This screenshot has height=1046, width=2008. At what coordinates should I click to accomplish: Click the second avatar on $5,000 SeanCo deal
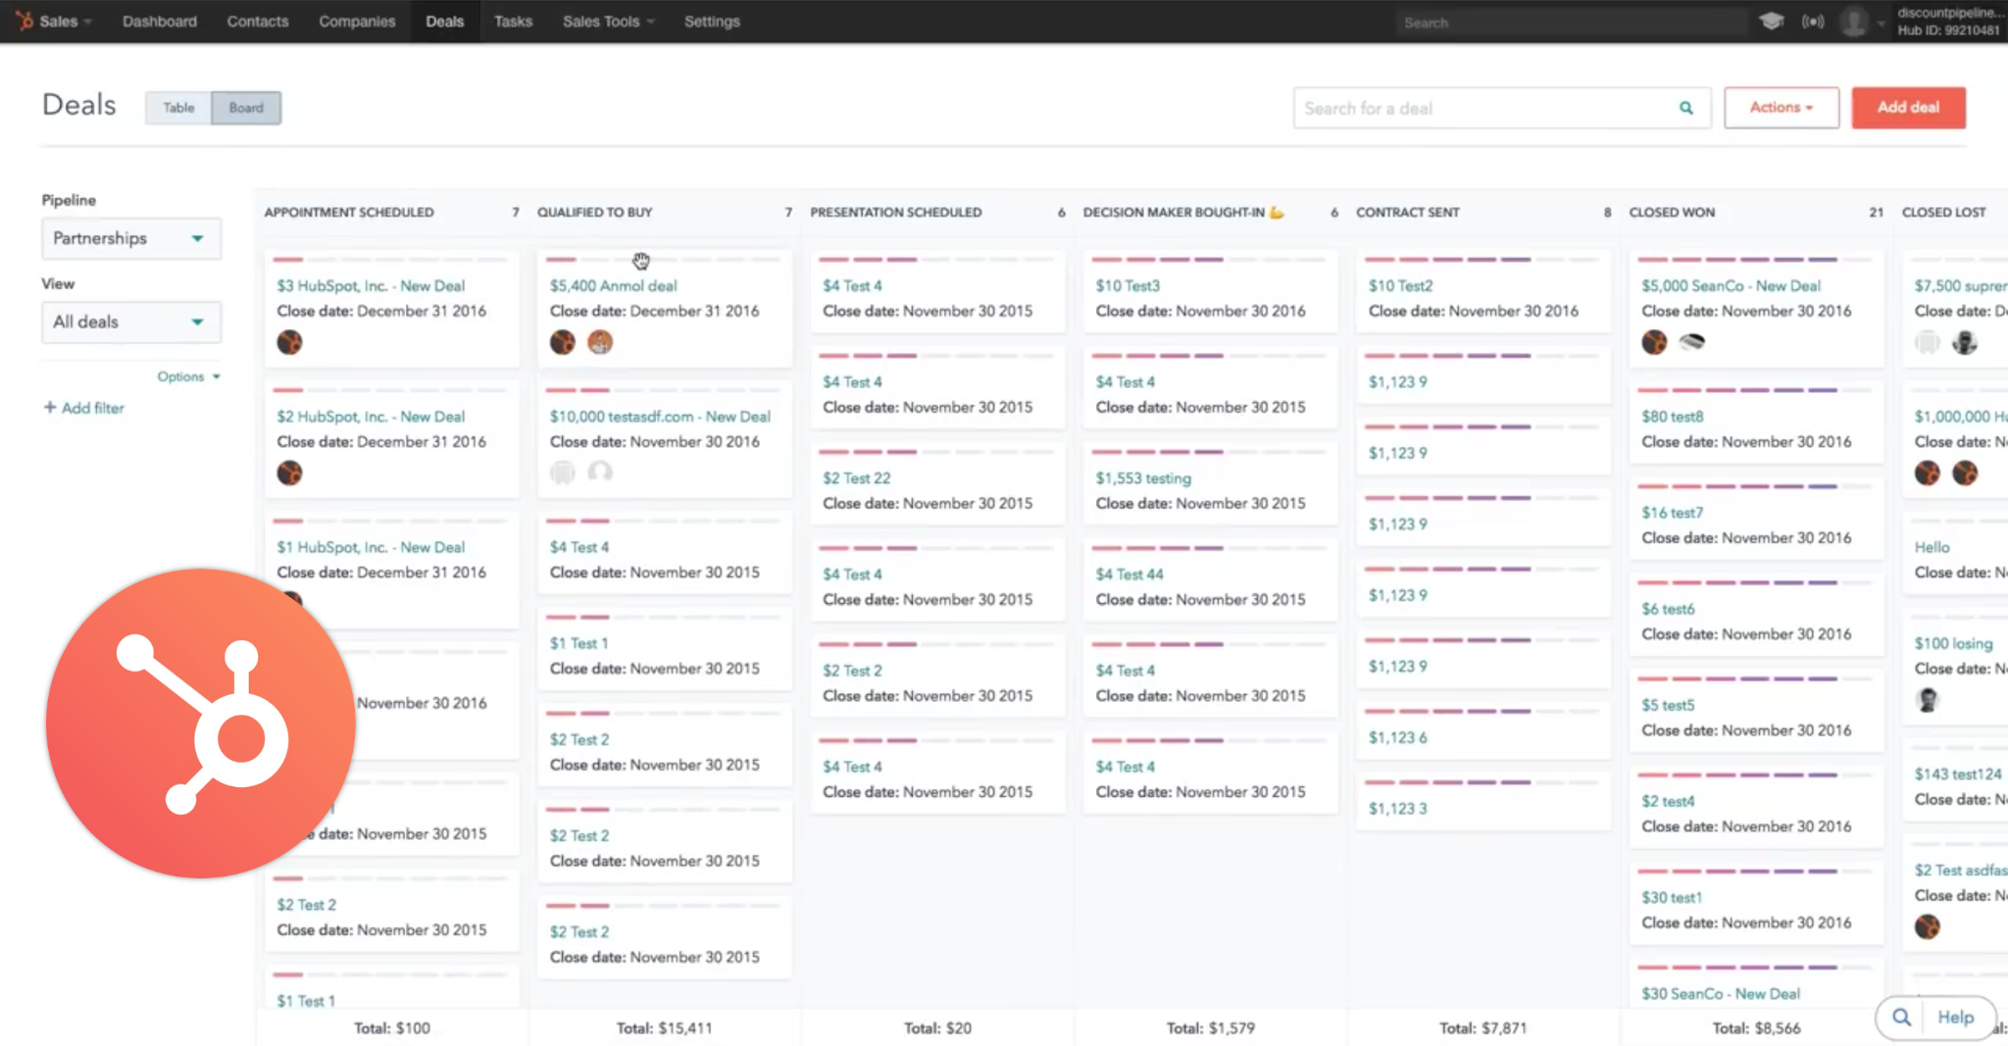point(1692,342)
